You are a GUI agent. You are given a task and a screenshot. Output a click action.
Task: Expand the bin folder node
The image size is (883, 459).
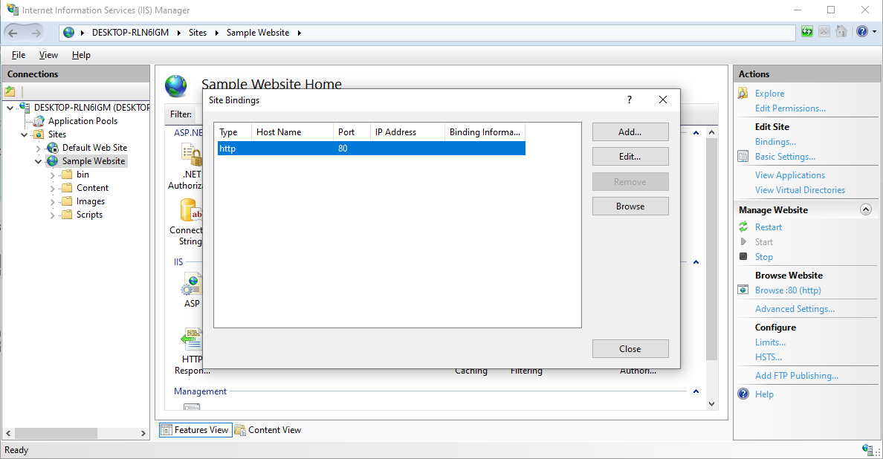[52, 175]
